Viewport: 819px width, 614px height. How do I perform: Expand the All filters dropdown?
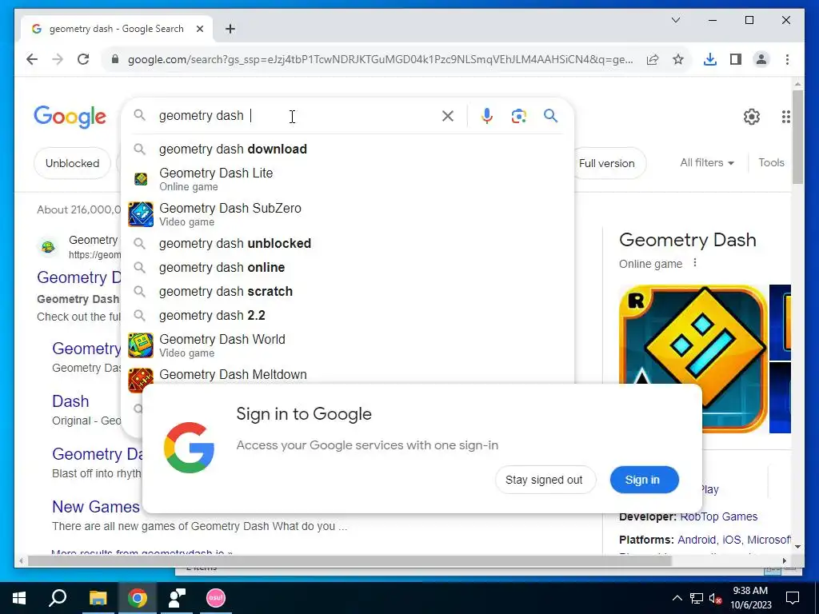[x=707, y=163]
